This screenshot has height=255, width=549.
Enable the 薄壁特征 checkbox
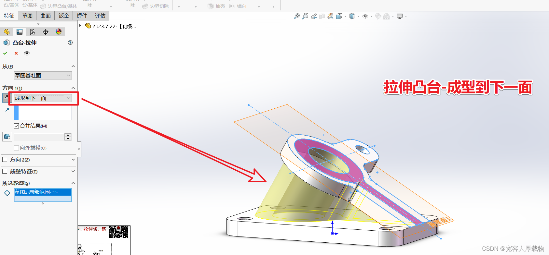click(5, 171)
